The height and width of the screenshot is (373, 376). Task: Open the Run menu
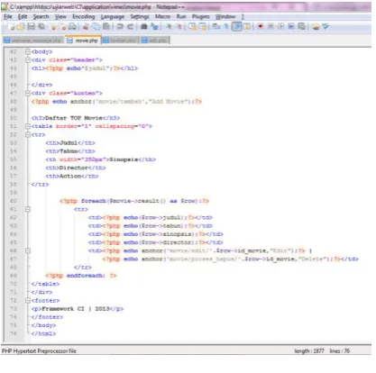(181, 17)
